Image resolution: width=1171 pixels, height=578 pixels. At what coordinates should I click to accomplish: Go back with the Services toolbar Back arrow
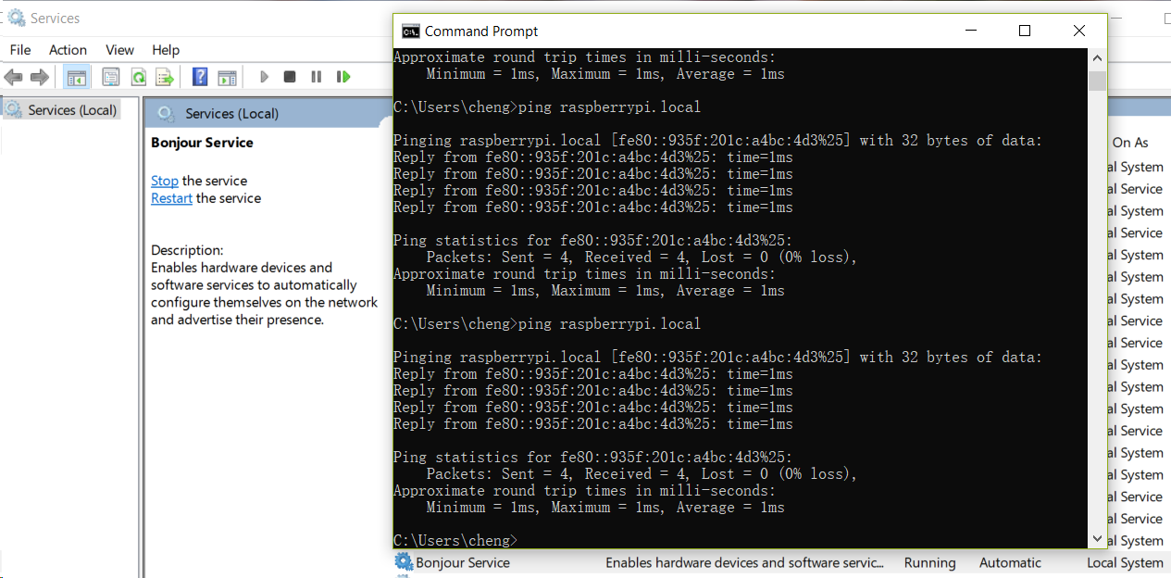(13, 77)
